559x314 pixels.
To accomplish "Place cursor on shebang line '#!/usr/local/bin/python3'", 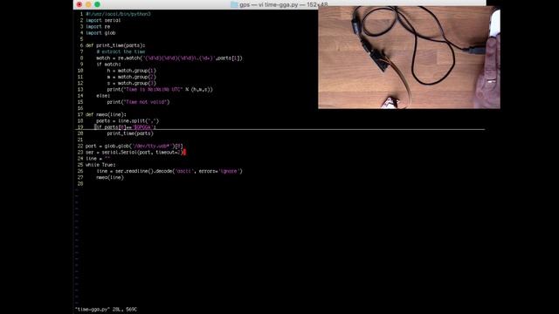I will tap(118, 14).
